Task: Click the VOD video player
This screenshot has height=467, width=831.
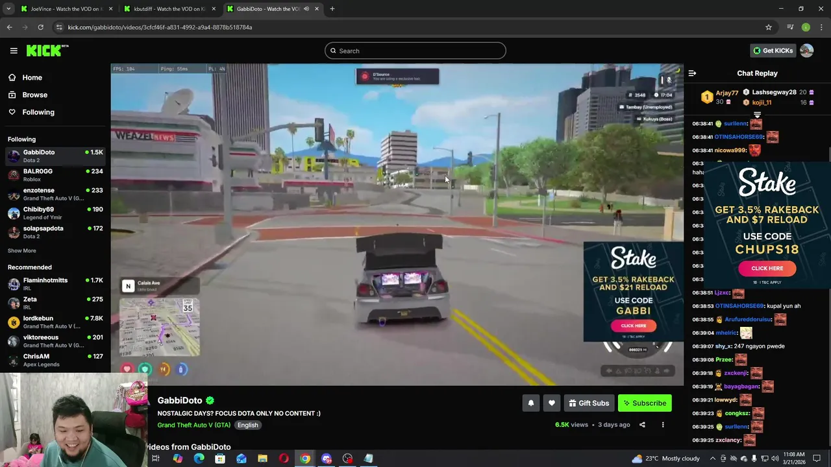Action: click(x=397, y=224)
